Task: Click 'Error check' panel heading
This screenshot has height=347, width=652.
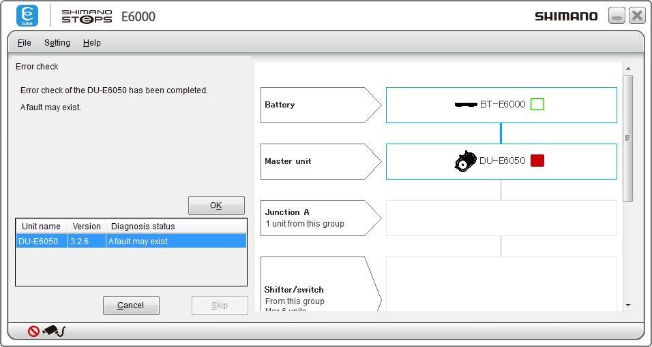Action: point(37,67)
